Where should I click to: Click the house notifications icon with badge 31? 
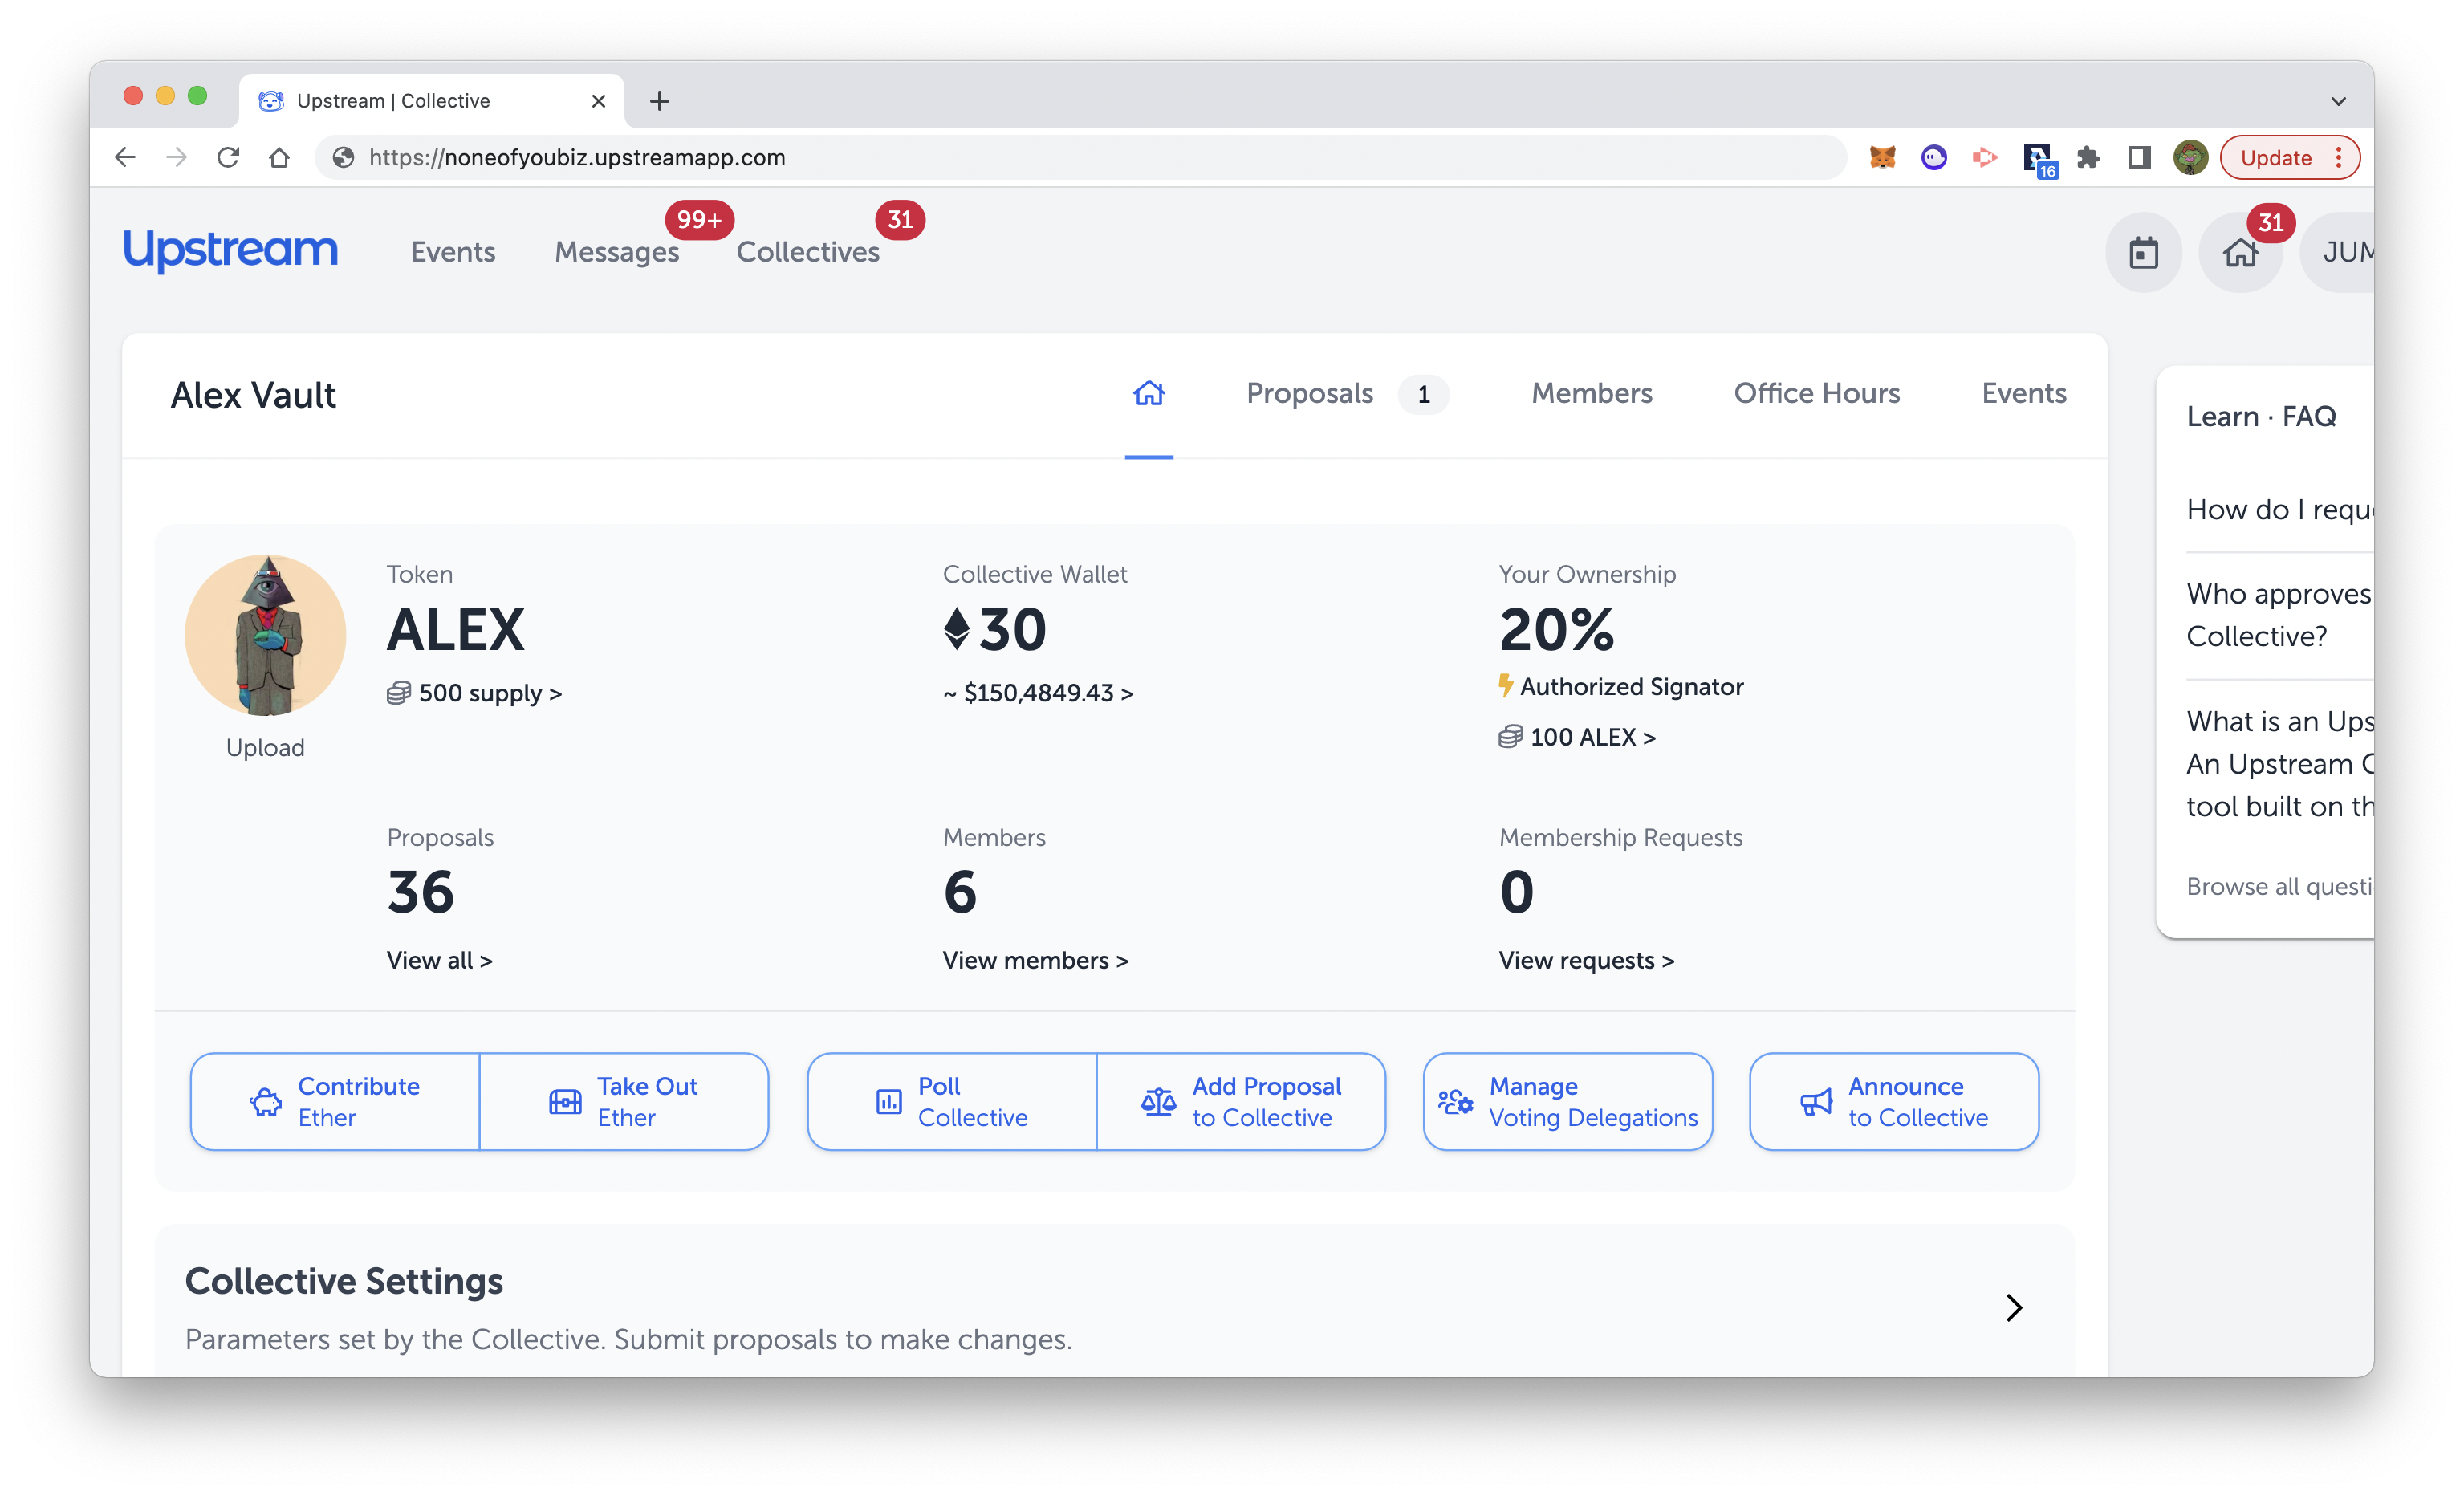coord(2240,252)
